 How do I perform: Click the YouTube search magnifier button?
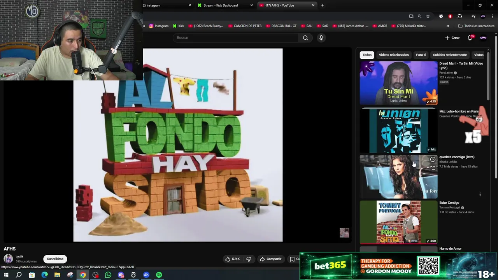(305, 38)
